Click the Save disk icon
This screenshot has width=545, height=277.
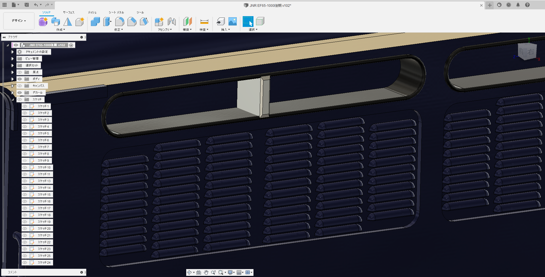coord(26,5)
